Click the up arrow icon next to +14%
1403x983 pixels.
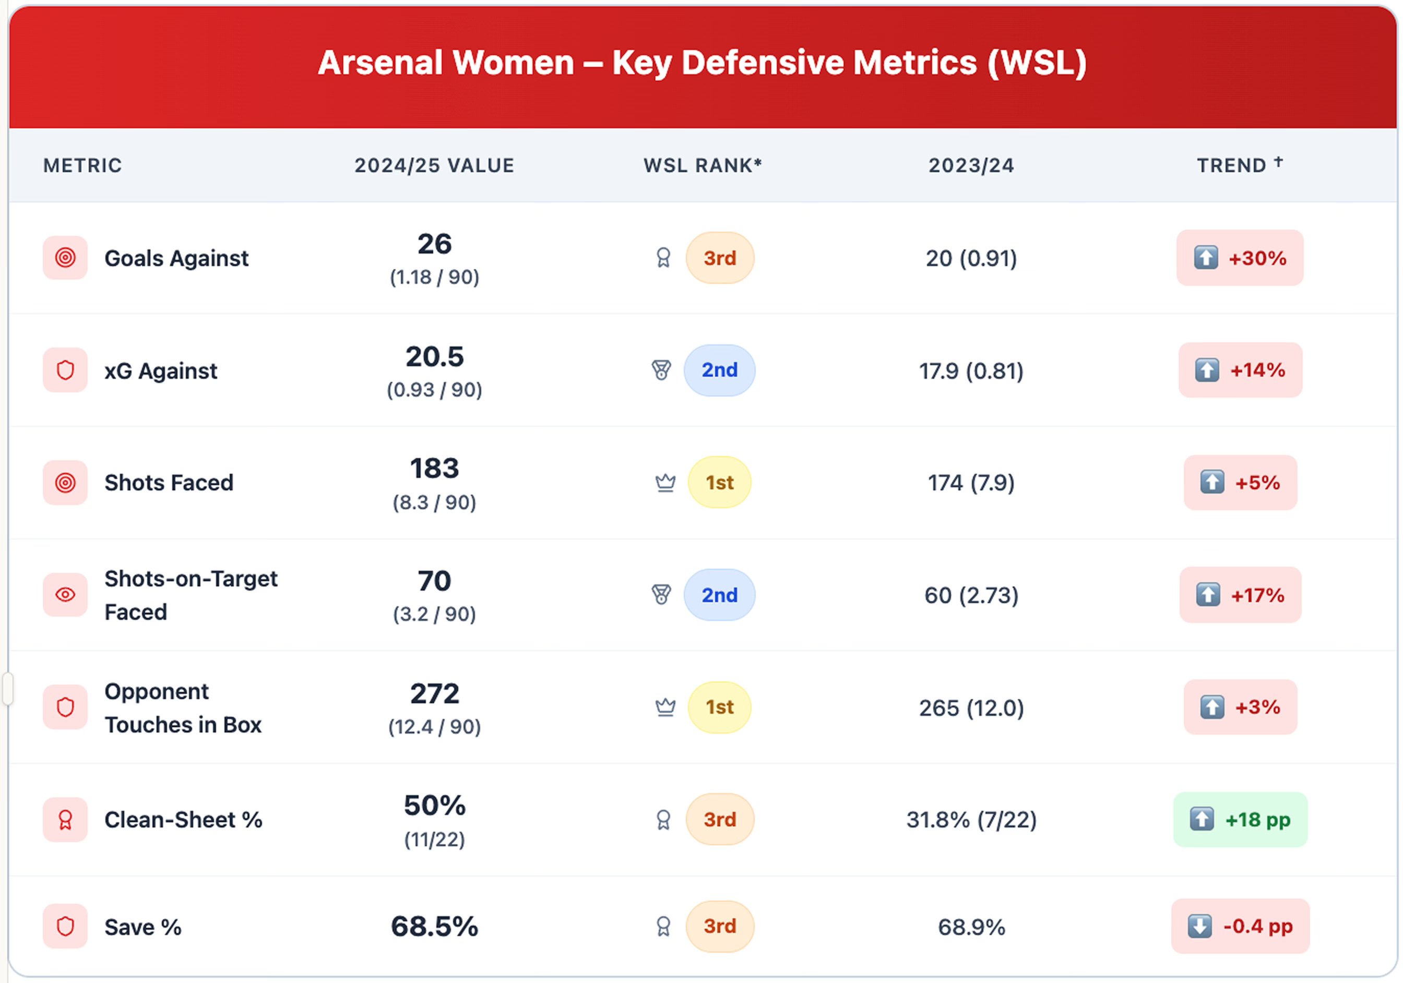click(x=1207, y=370)
